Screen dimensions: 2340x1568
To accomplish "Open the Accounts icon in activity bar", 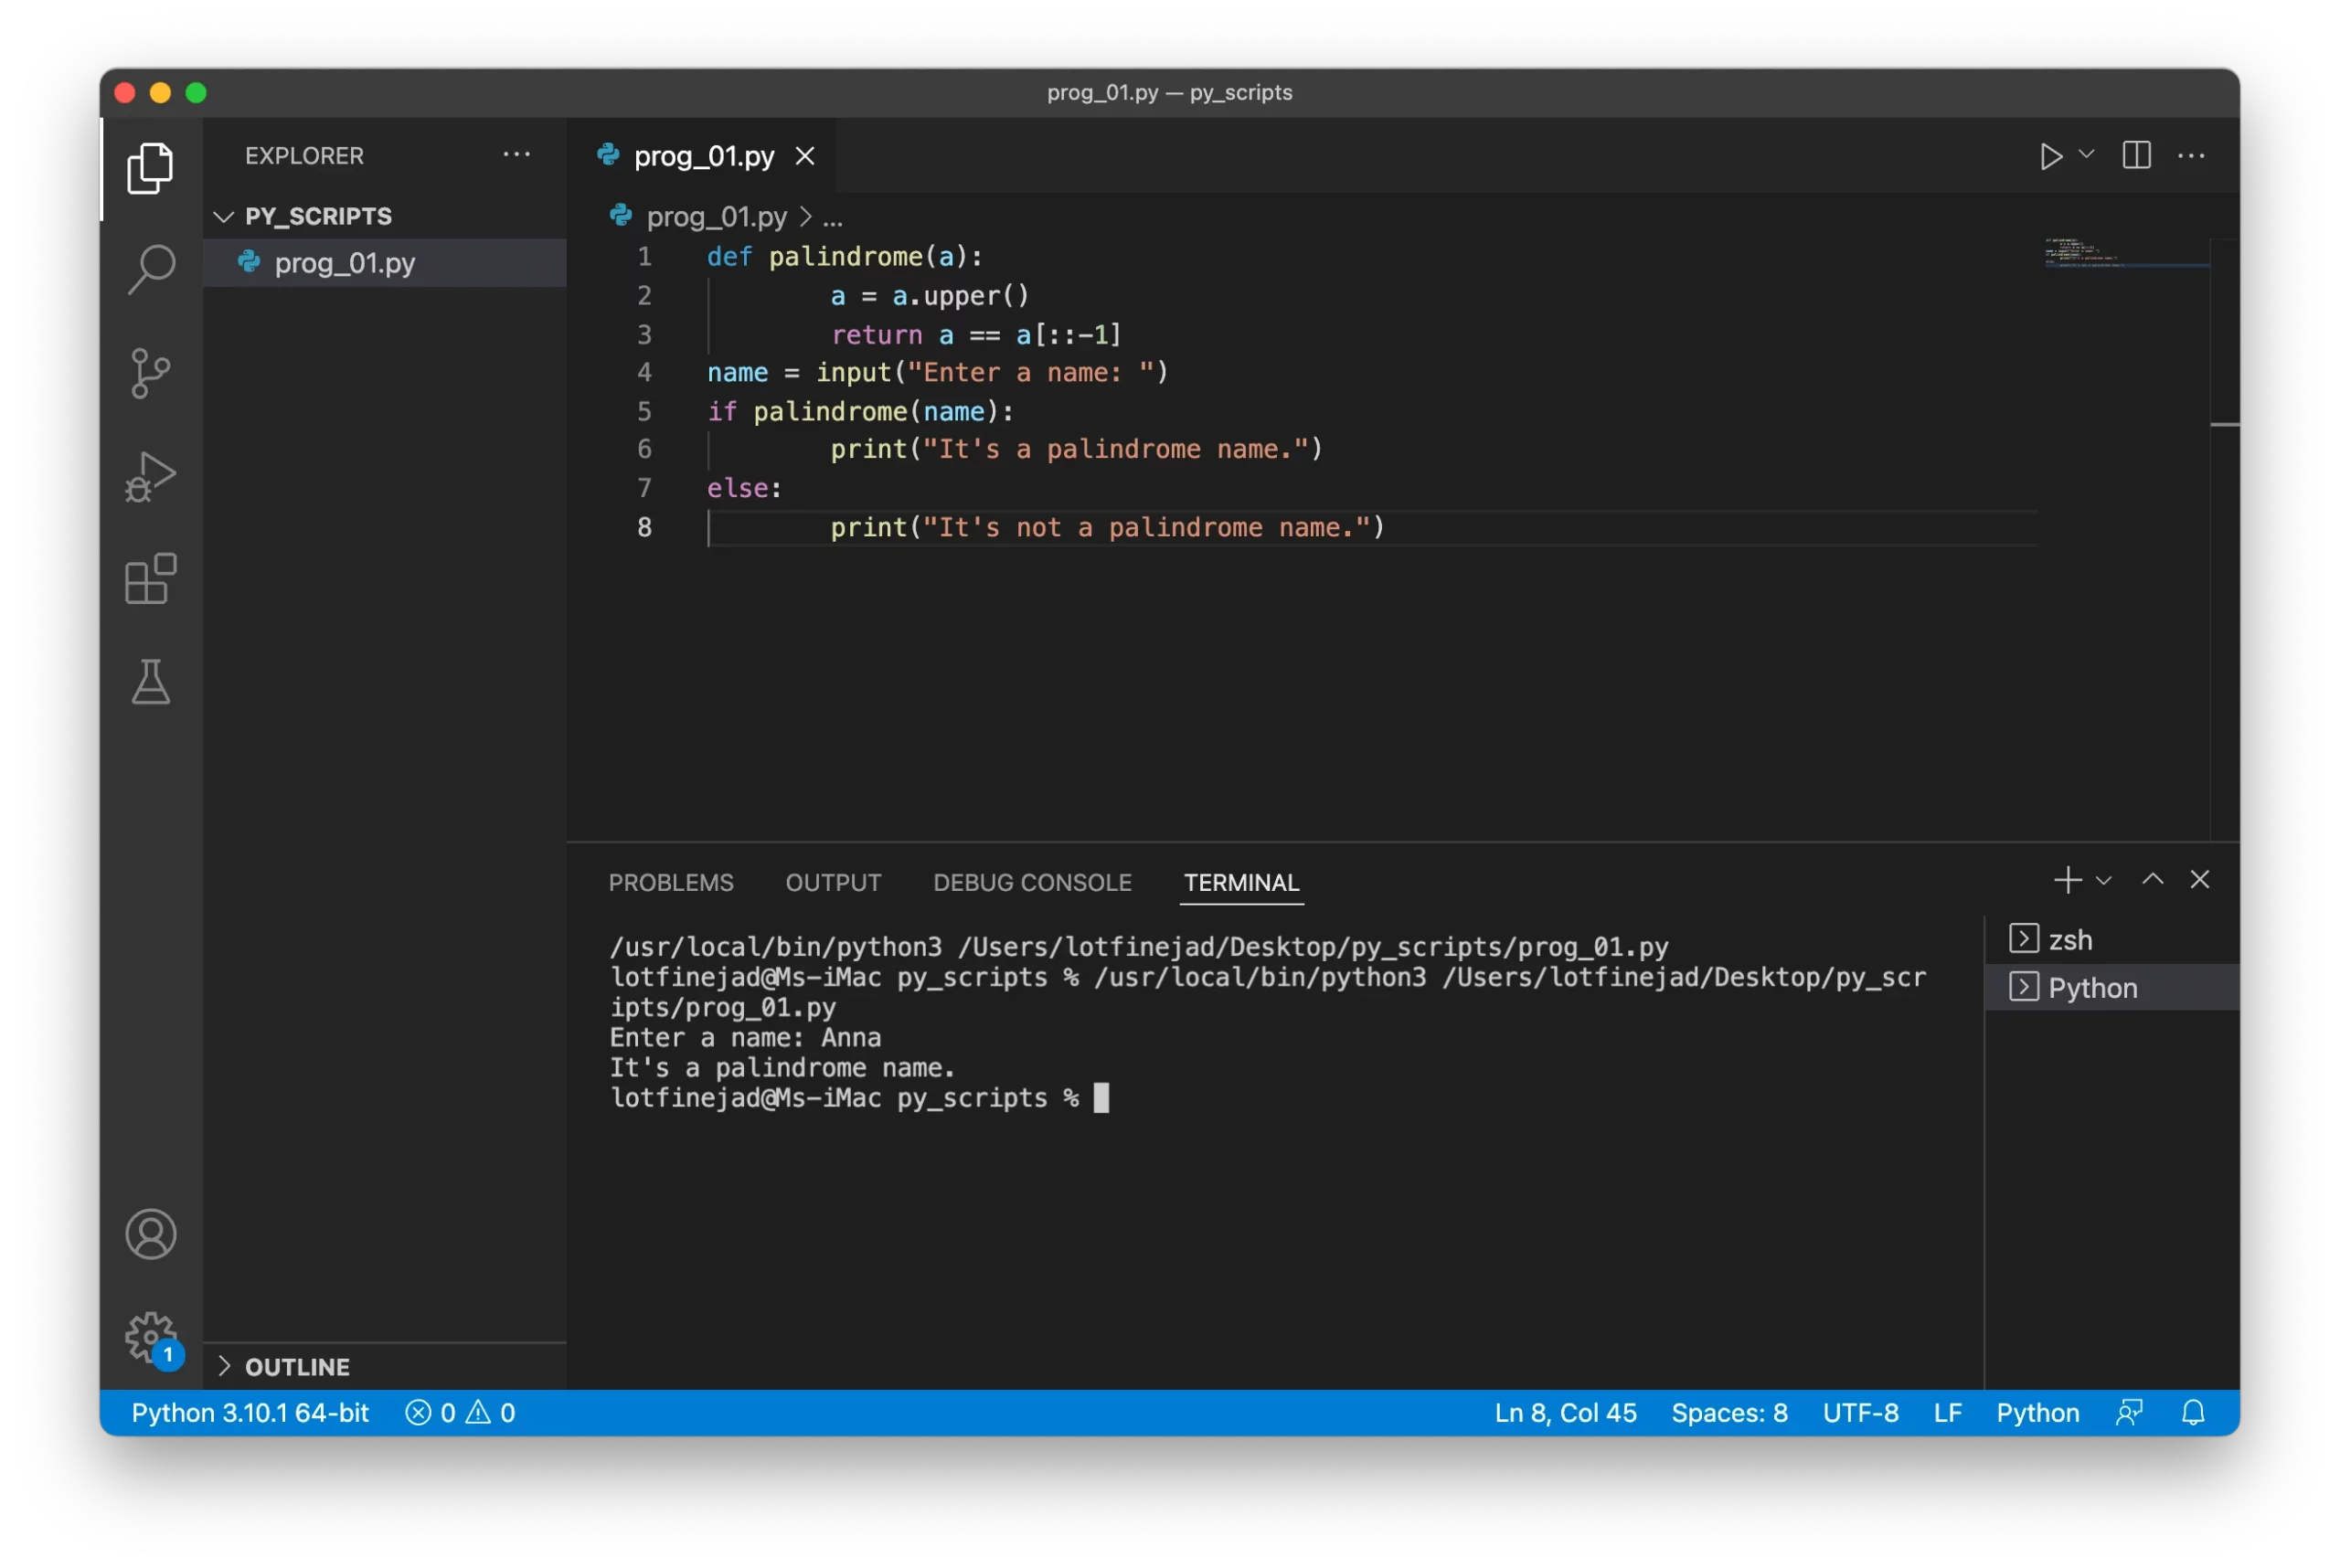I will (x=151, y=1234).
